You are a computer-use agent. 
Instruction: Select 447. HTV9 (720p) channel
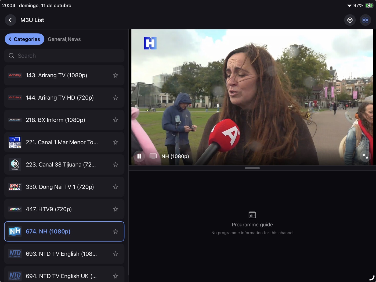coord(64,209)
